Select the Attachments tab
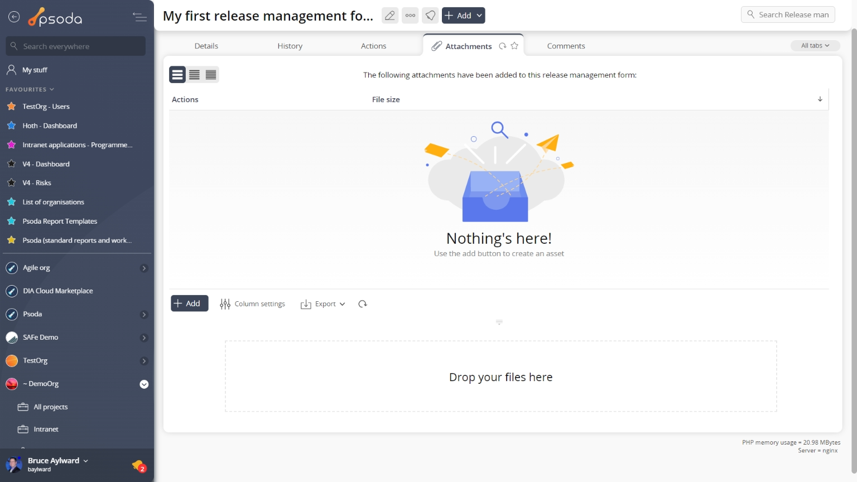The image size is (857, 482). (468, 46)
